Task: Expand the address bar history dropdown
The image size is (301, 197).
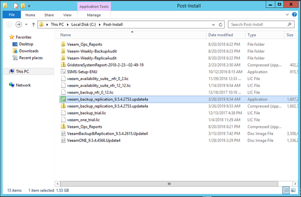Action: [x=213, y=25]
